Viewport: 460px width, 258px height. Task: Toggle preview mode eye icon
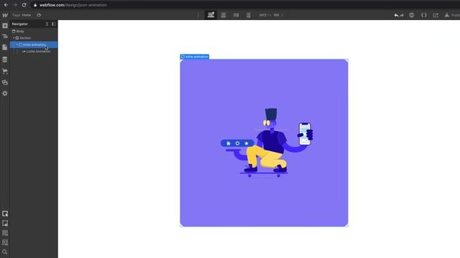39,15
